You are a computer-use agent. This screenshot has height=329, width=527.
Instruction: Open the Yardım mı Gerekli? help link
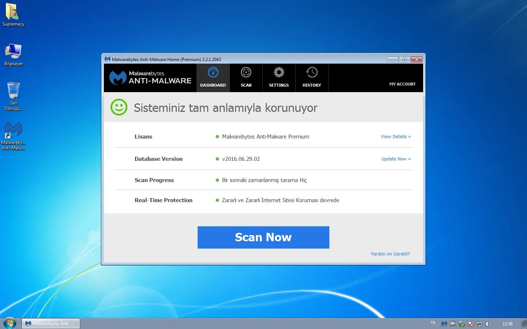pos(390,254)
